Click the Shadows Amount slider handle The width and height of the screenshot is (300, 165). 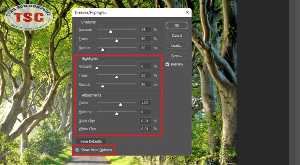click(x=111, y=31)
